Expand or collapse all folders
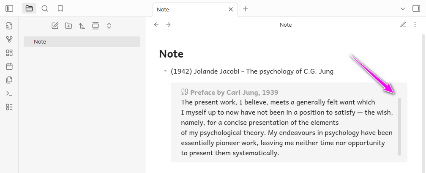The width and height of the screenshot is (426, 173). tap(109, 26)
